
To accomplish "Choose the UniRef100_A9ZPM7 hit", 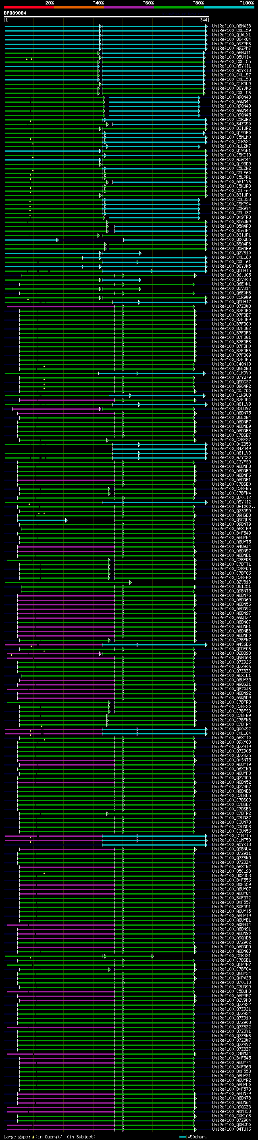I will (231, 48).
